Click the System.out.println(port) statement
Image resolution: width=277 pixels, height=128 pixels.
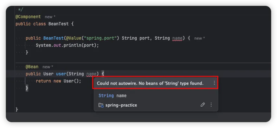coord(67,45)
